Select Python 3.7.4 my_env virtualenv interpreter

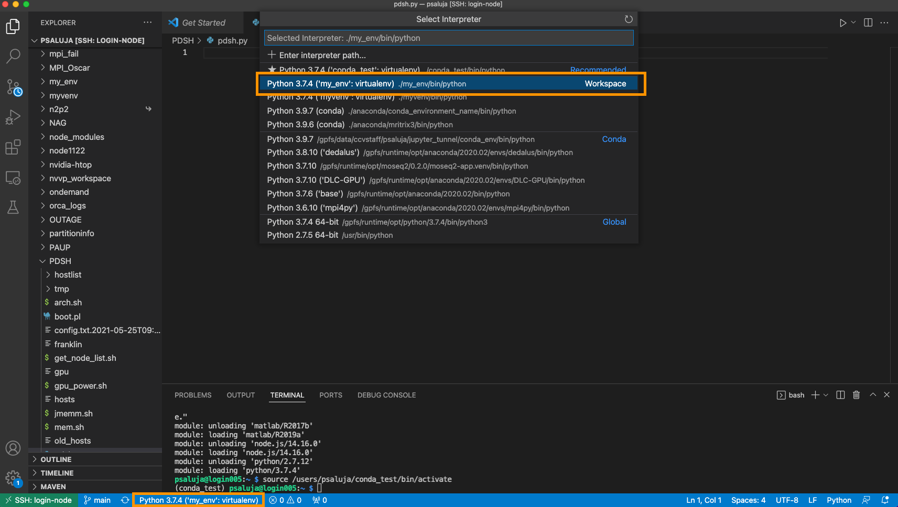click(449, 84)
